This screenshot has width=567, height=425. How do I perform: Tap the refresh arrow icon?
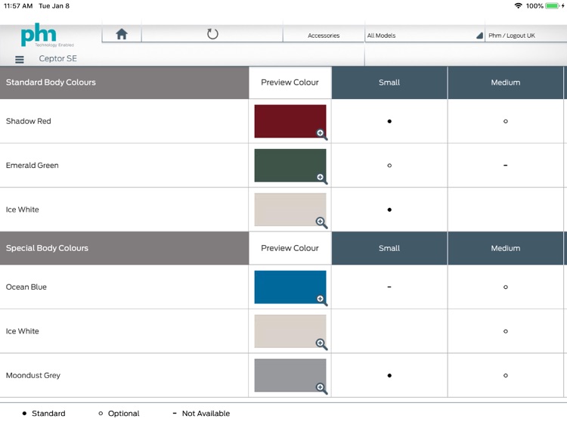(x=212, y=34)
